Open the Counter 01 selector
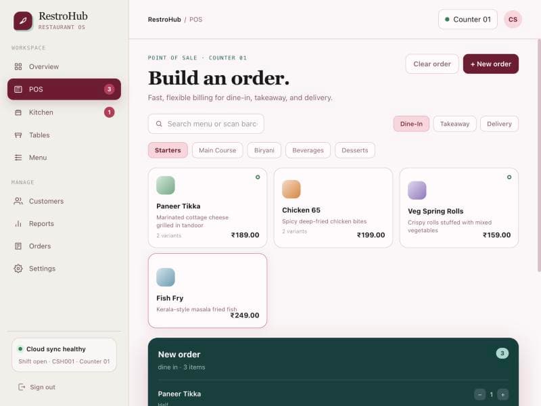 [468, 20]
